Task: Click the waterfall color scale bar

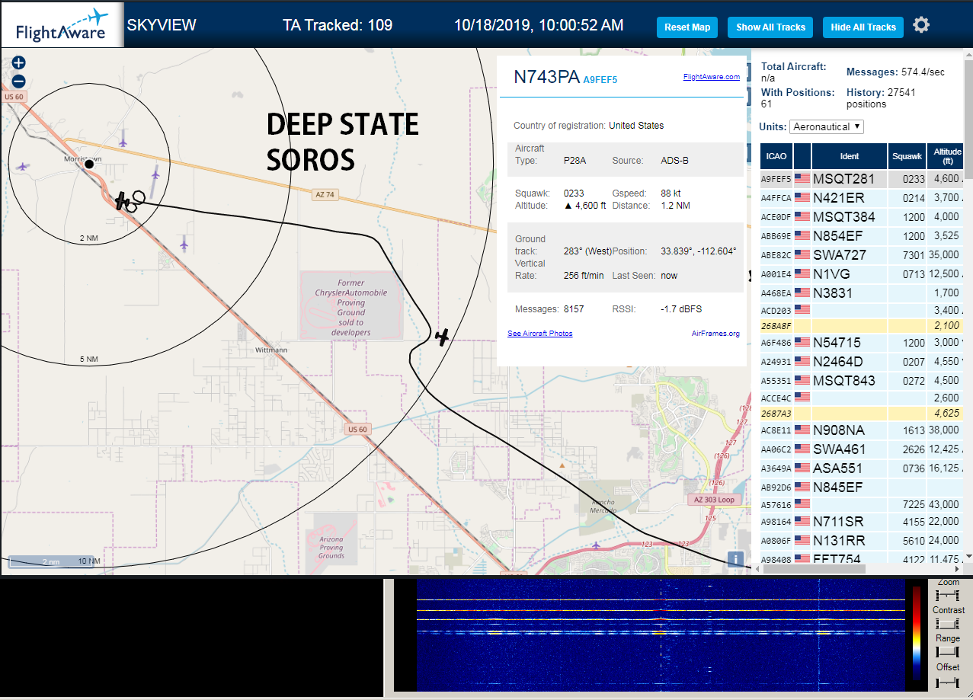Action: 917,632
